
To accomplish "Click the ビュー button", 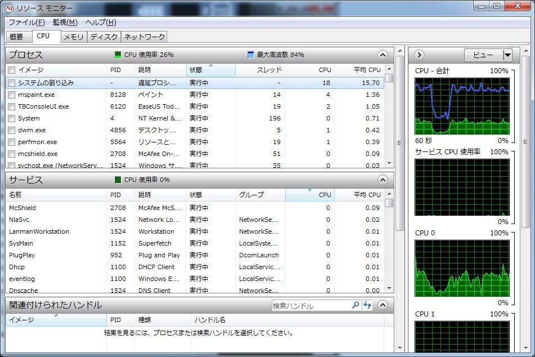I will (x=483, y=55).
